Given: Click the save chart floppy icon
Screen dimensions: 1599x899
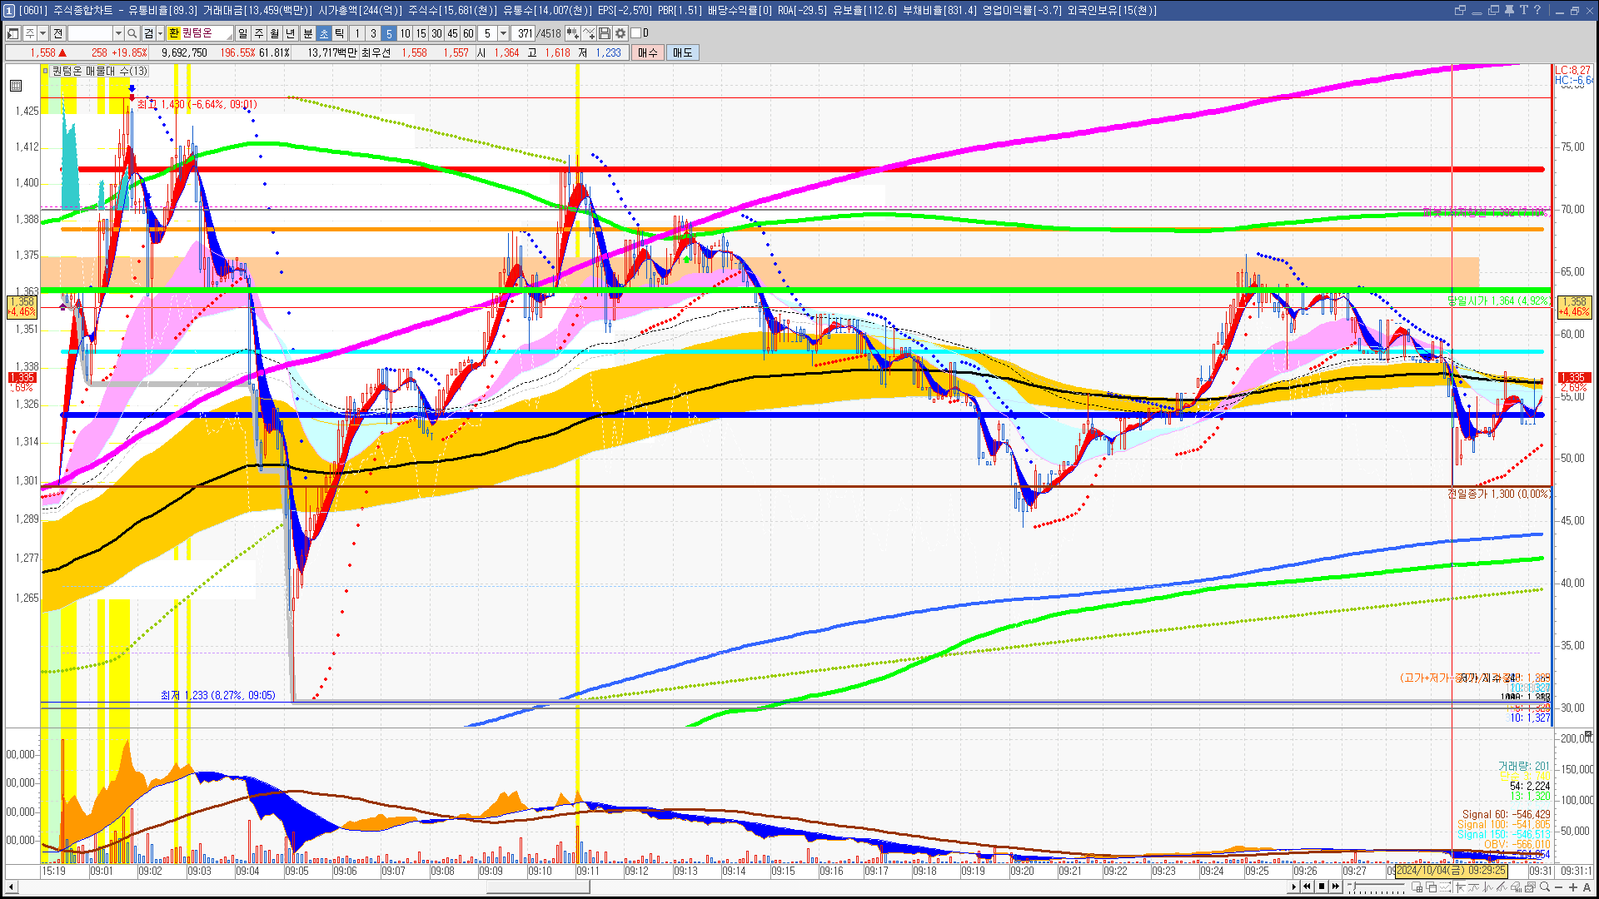Looking at the screenshot, I should [x=605, y=33].
